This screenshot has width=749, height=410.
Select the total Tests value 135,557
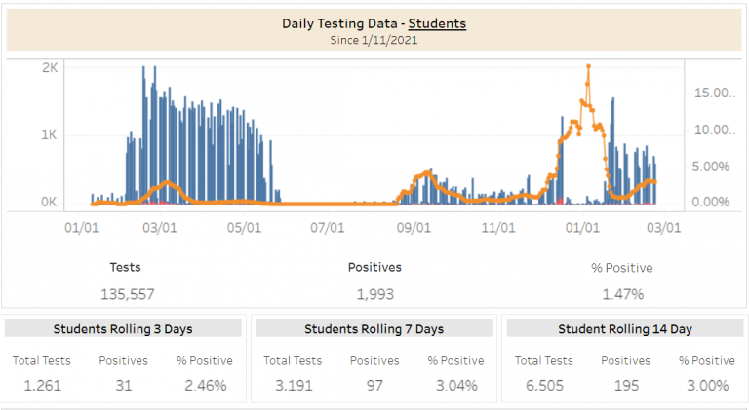[128, 293]
